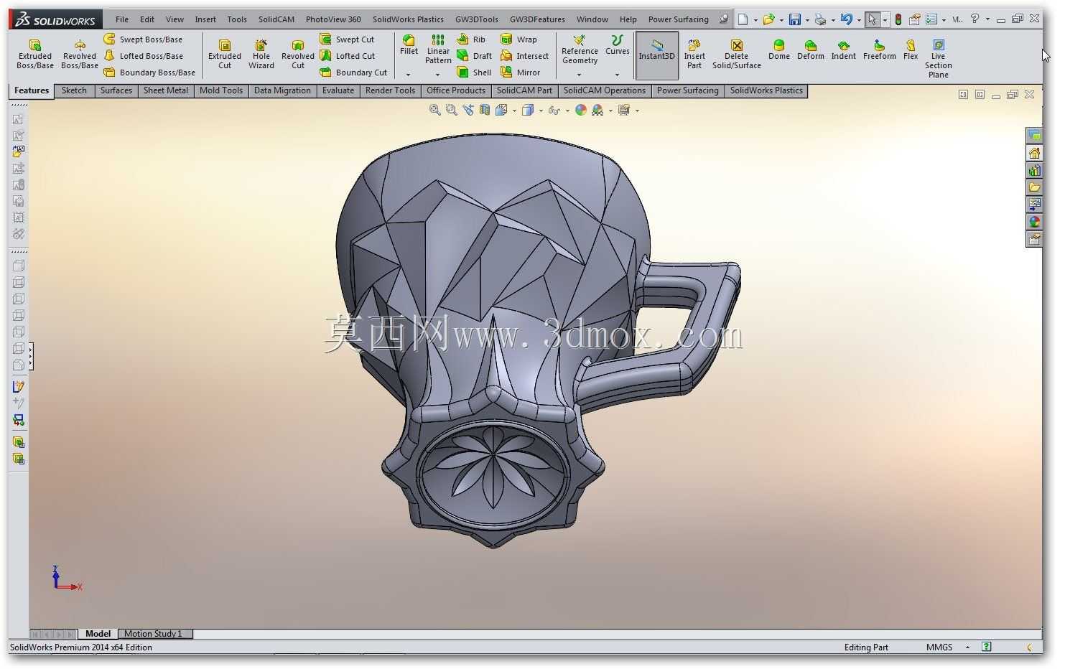1065x669 pixels.
Task: Open the Motion Study 1 tab
Action: pos(153,634)
